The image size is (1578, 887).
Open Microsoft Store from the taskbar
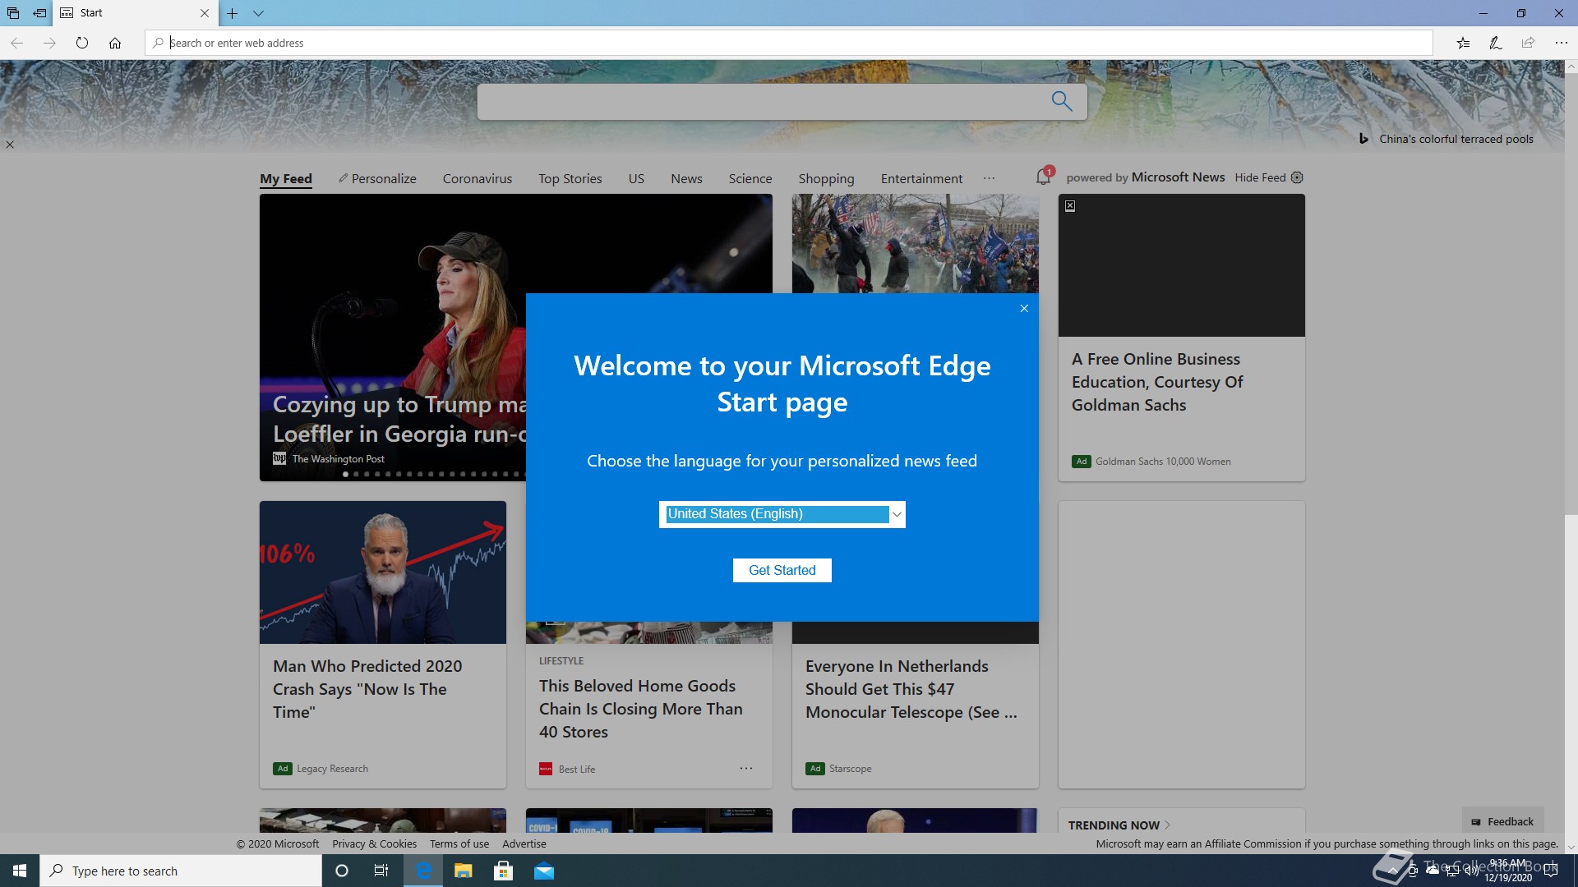503,871
